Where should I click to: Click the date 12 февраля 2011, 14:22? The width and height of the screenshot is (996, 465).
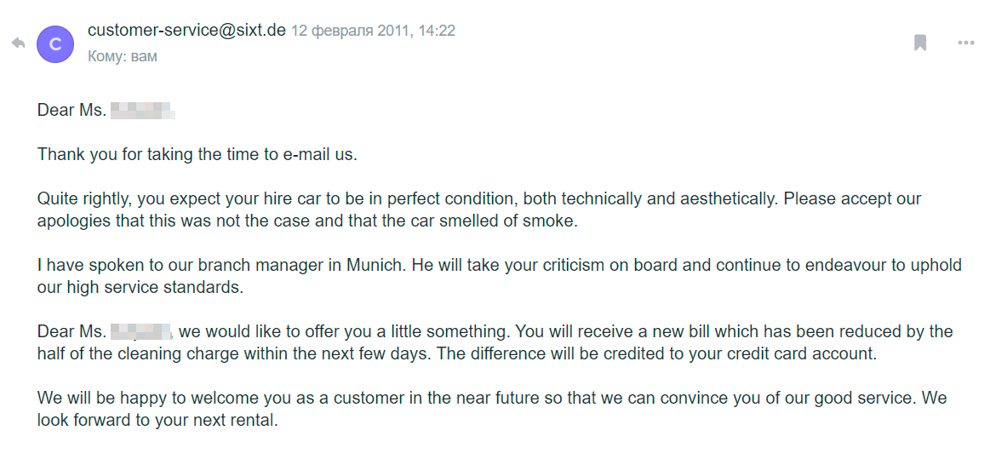tap(373, 31)
